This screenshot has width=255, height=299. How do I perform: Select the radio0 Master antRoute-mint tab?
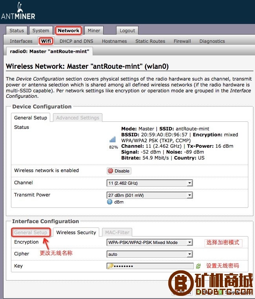(x=49, y=51)
